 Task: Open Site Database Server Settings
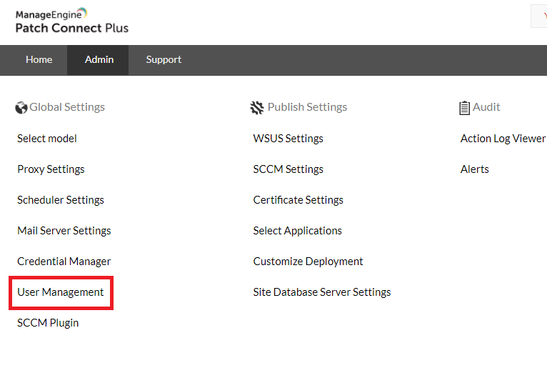pyautogui.click(x=322, y=292)
